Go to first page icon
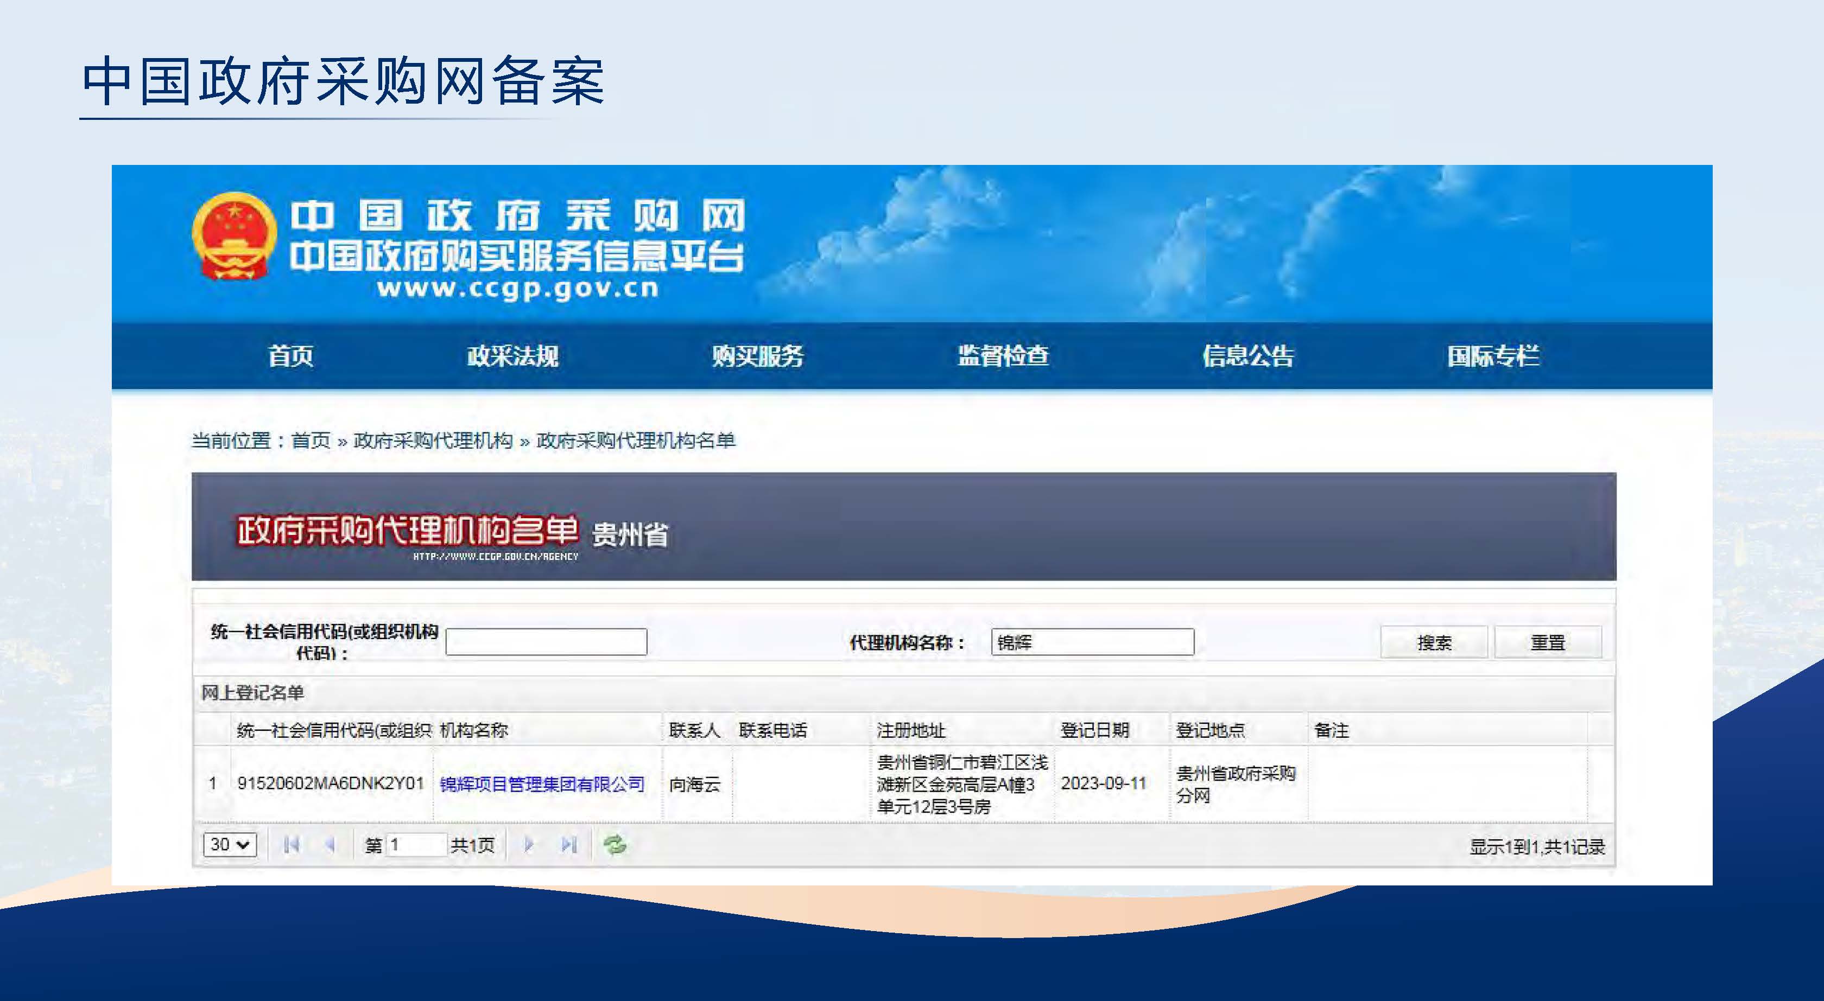 click(291, 845)
